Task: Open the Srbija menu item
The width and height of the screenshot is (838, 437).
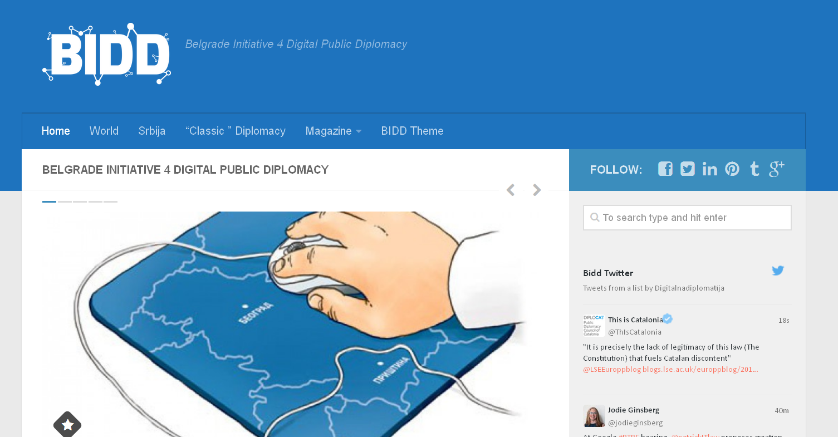Action: pyautogui.click(x=152, y=131)
